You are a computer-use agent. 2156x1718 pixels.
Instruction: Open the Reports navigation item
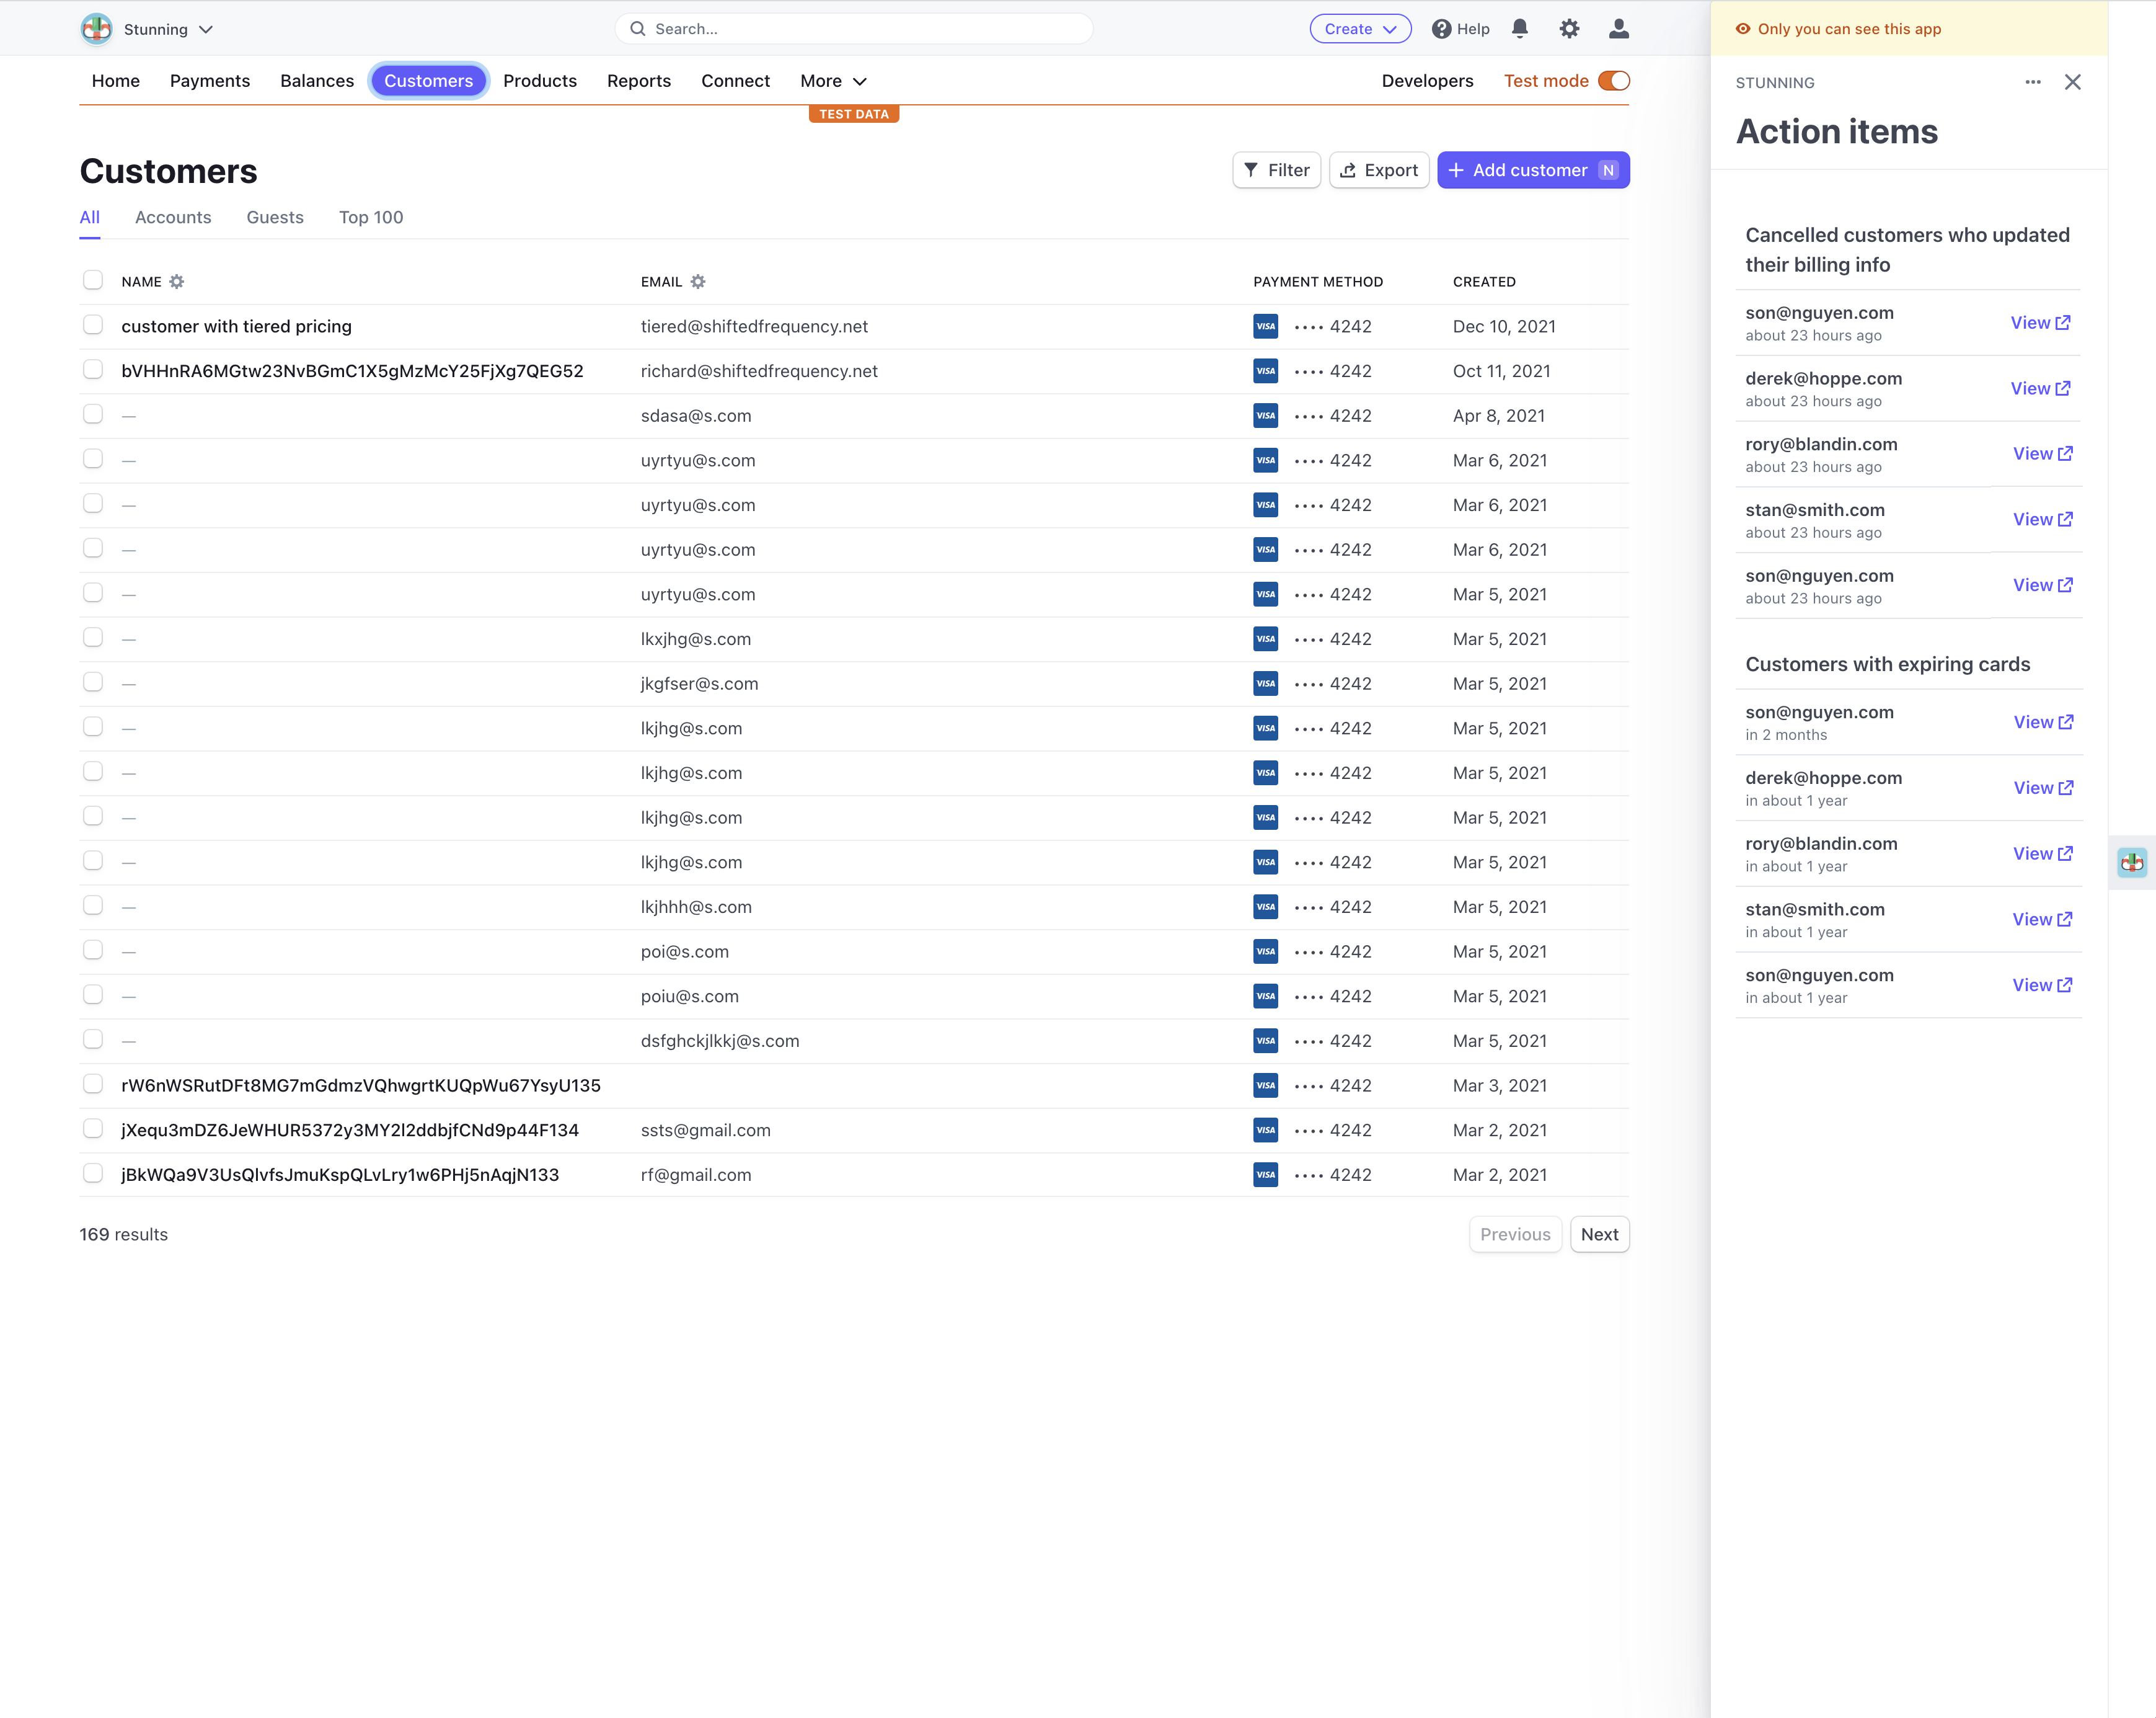click(639, 81)
